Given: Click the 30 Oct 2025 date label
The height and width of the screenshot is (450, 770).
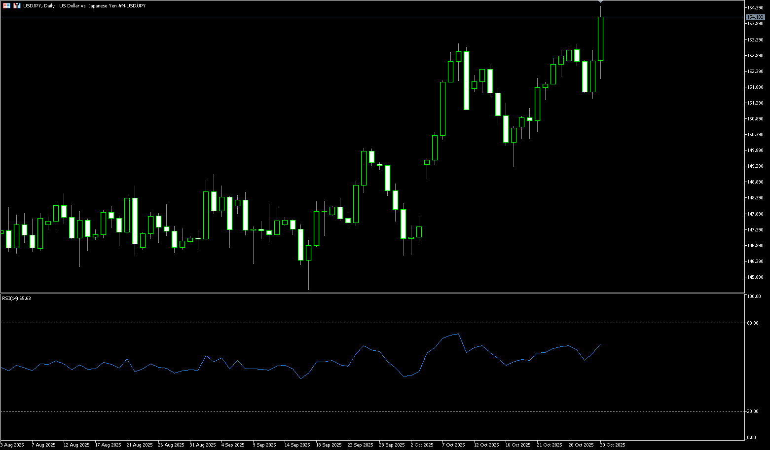Looking at the screenshot, I should pyautogui.click(x=612, y=445).
